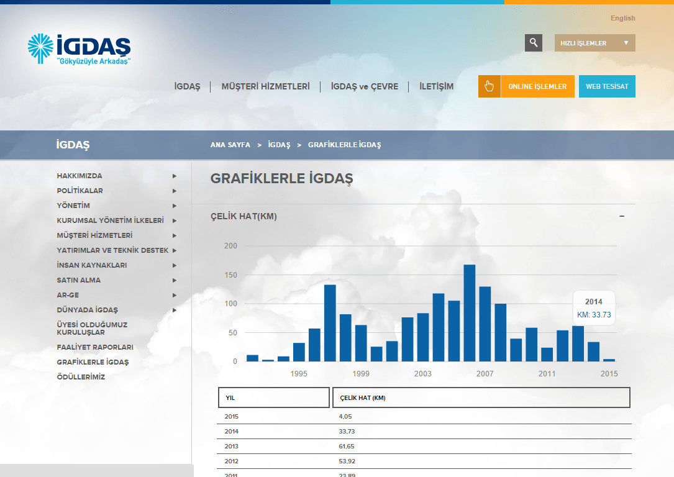Click the İGDAŞ breadcrumb link
This screenshot has height=477, width=674.
click(280, 145)
